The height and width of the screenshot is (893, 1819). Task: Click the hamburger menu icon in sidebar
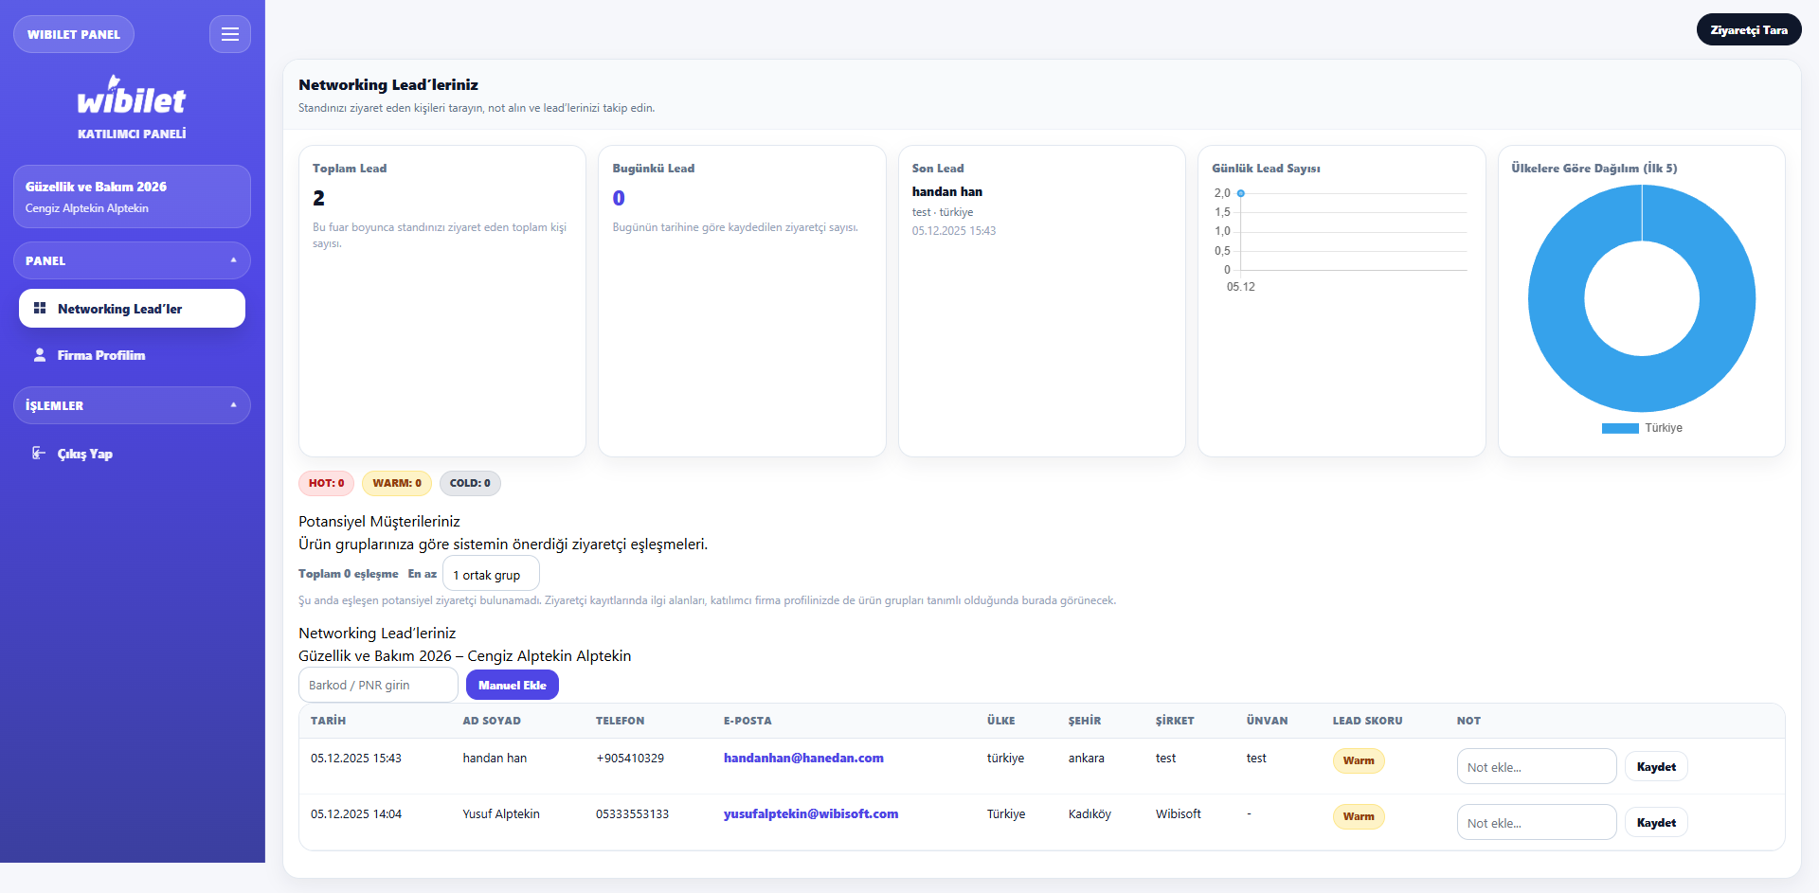(229, 34)
